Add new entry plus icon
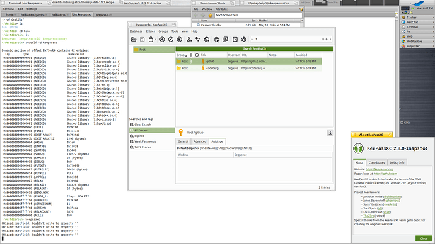 (162, 39)
